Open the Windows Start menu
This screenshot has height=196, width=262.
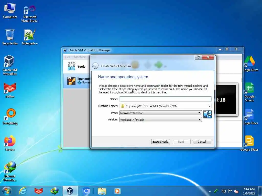coord(7,191)
